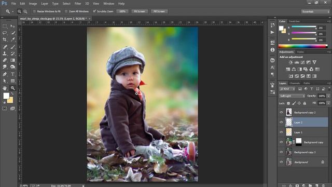Open the Zoom tool preset picker arrow

click(12, 11)
